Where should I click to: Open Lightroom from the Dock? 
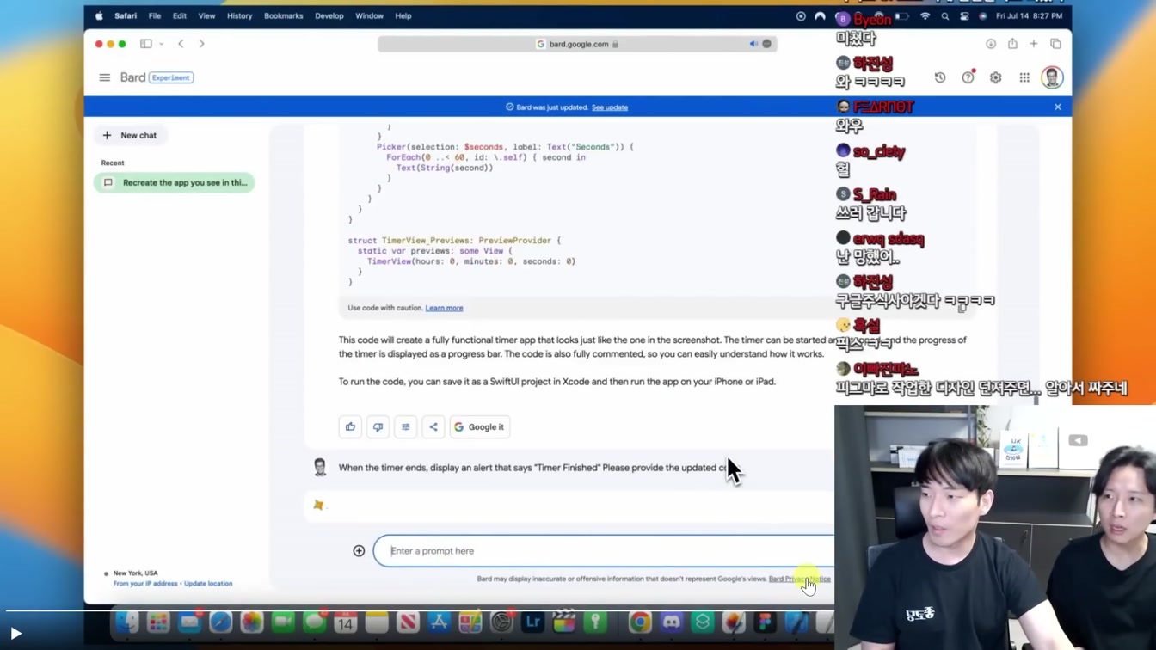click(532, 622)
